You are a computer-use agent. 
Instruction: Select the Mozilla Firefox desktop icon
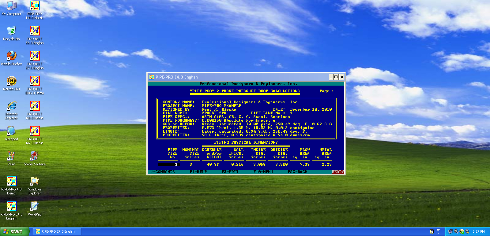pos(11,58)
